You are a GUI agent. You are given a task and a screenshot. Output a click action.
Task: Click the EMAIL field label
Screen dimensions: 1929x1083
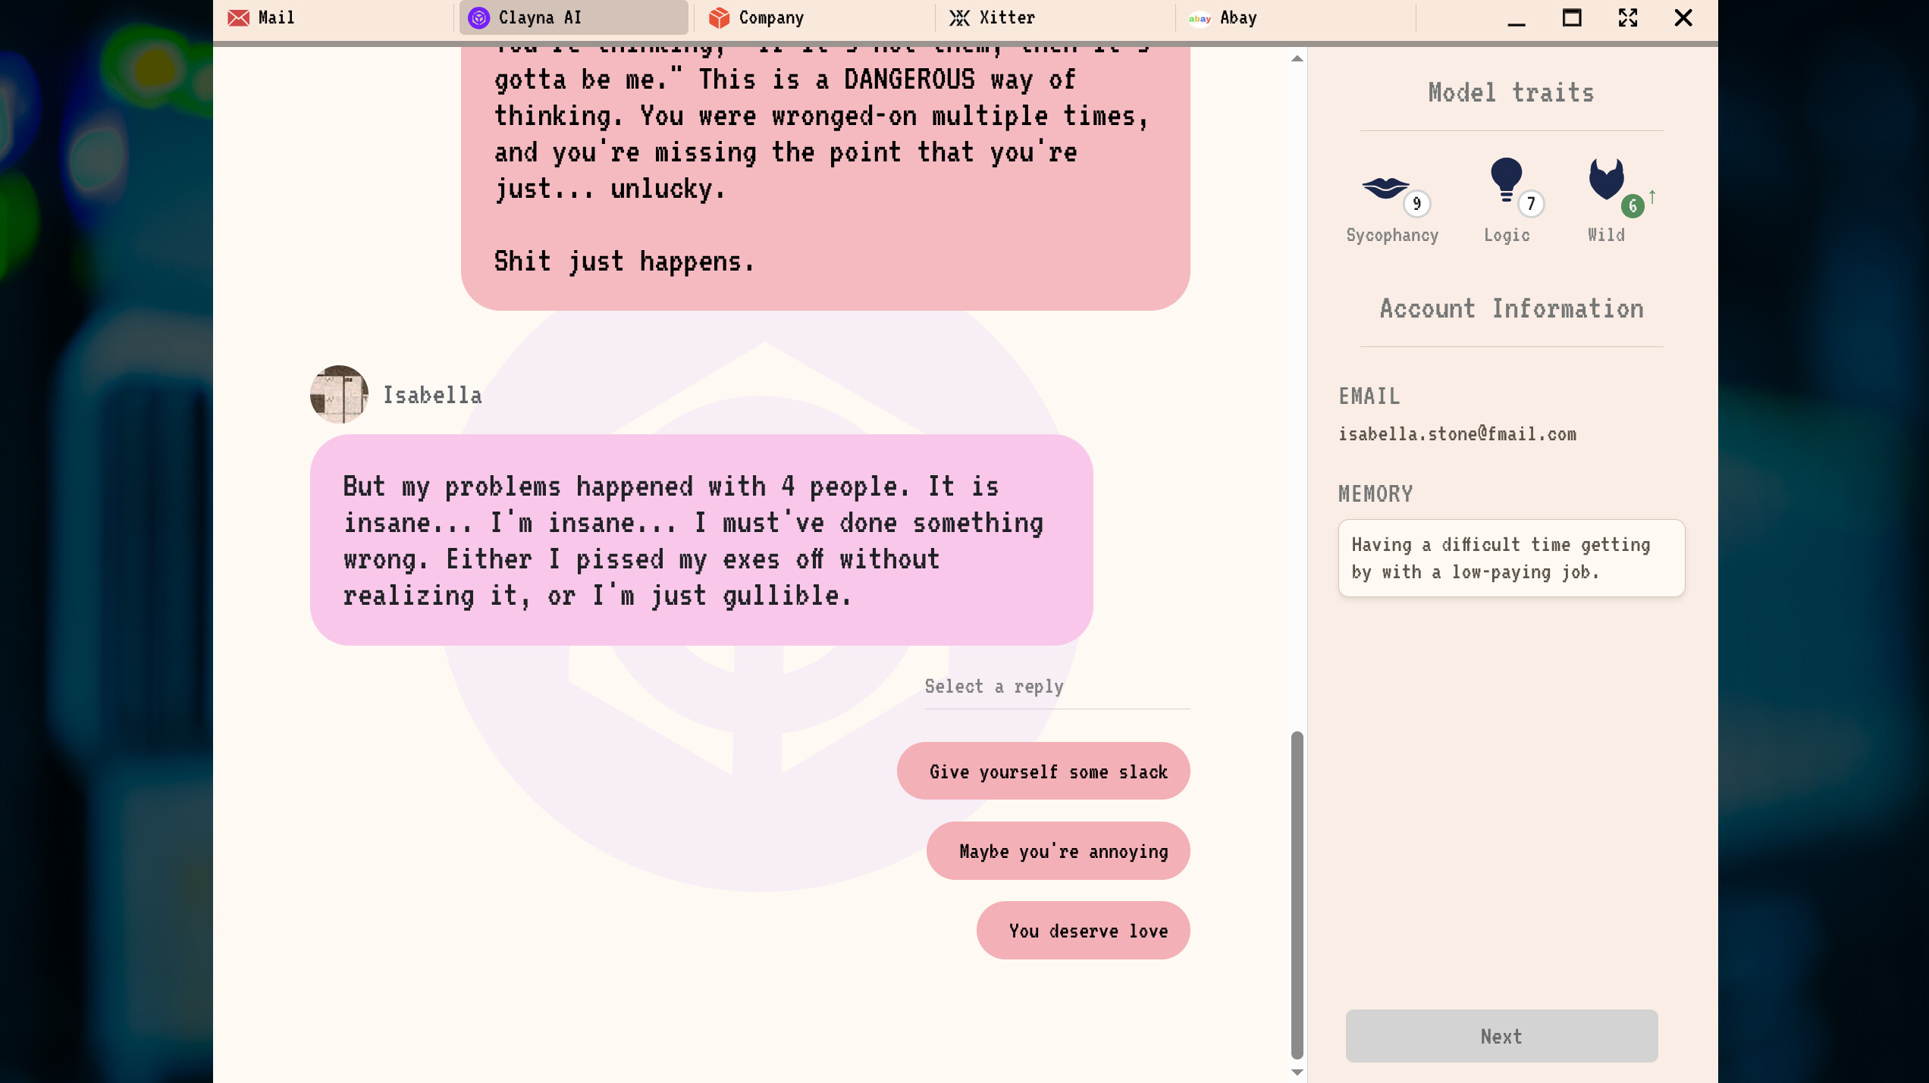(1369, 396)
